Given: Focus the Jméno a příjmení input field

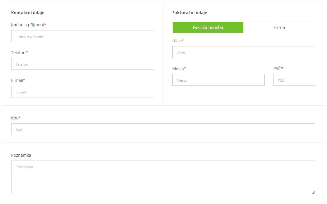Looking at the screenshot, I should pyautogui.click(x=82, y=36).
